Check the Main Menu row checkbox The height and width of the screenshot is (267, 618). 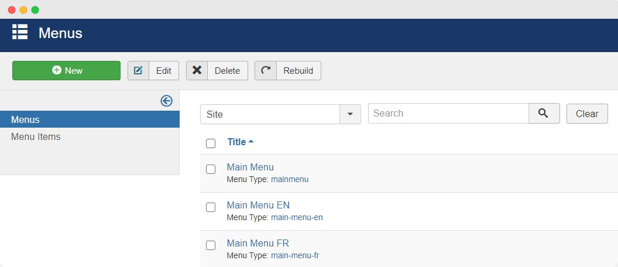click(211, 169)
